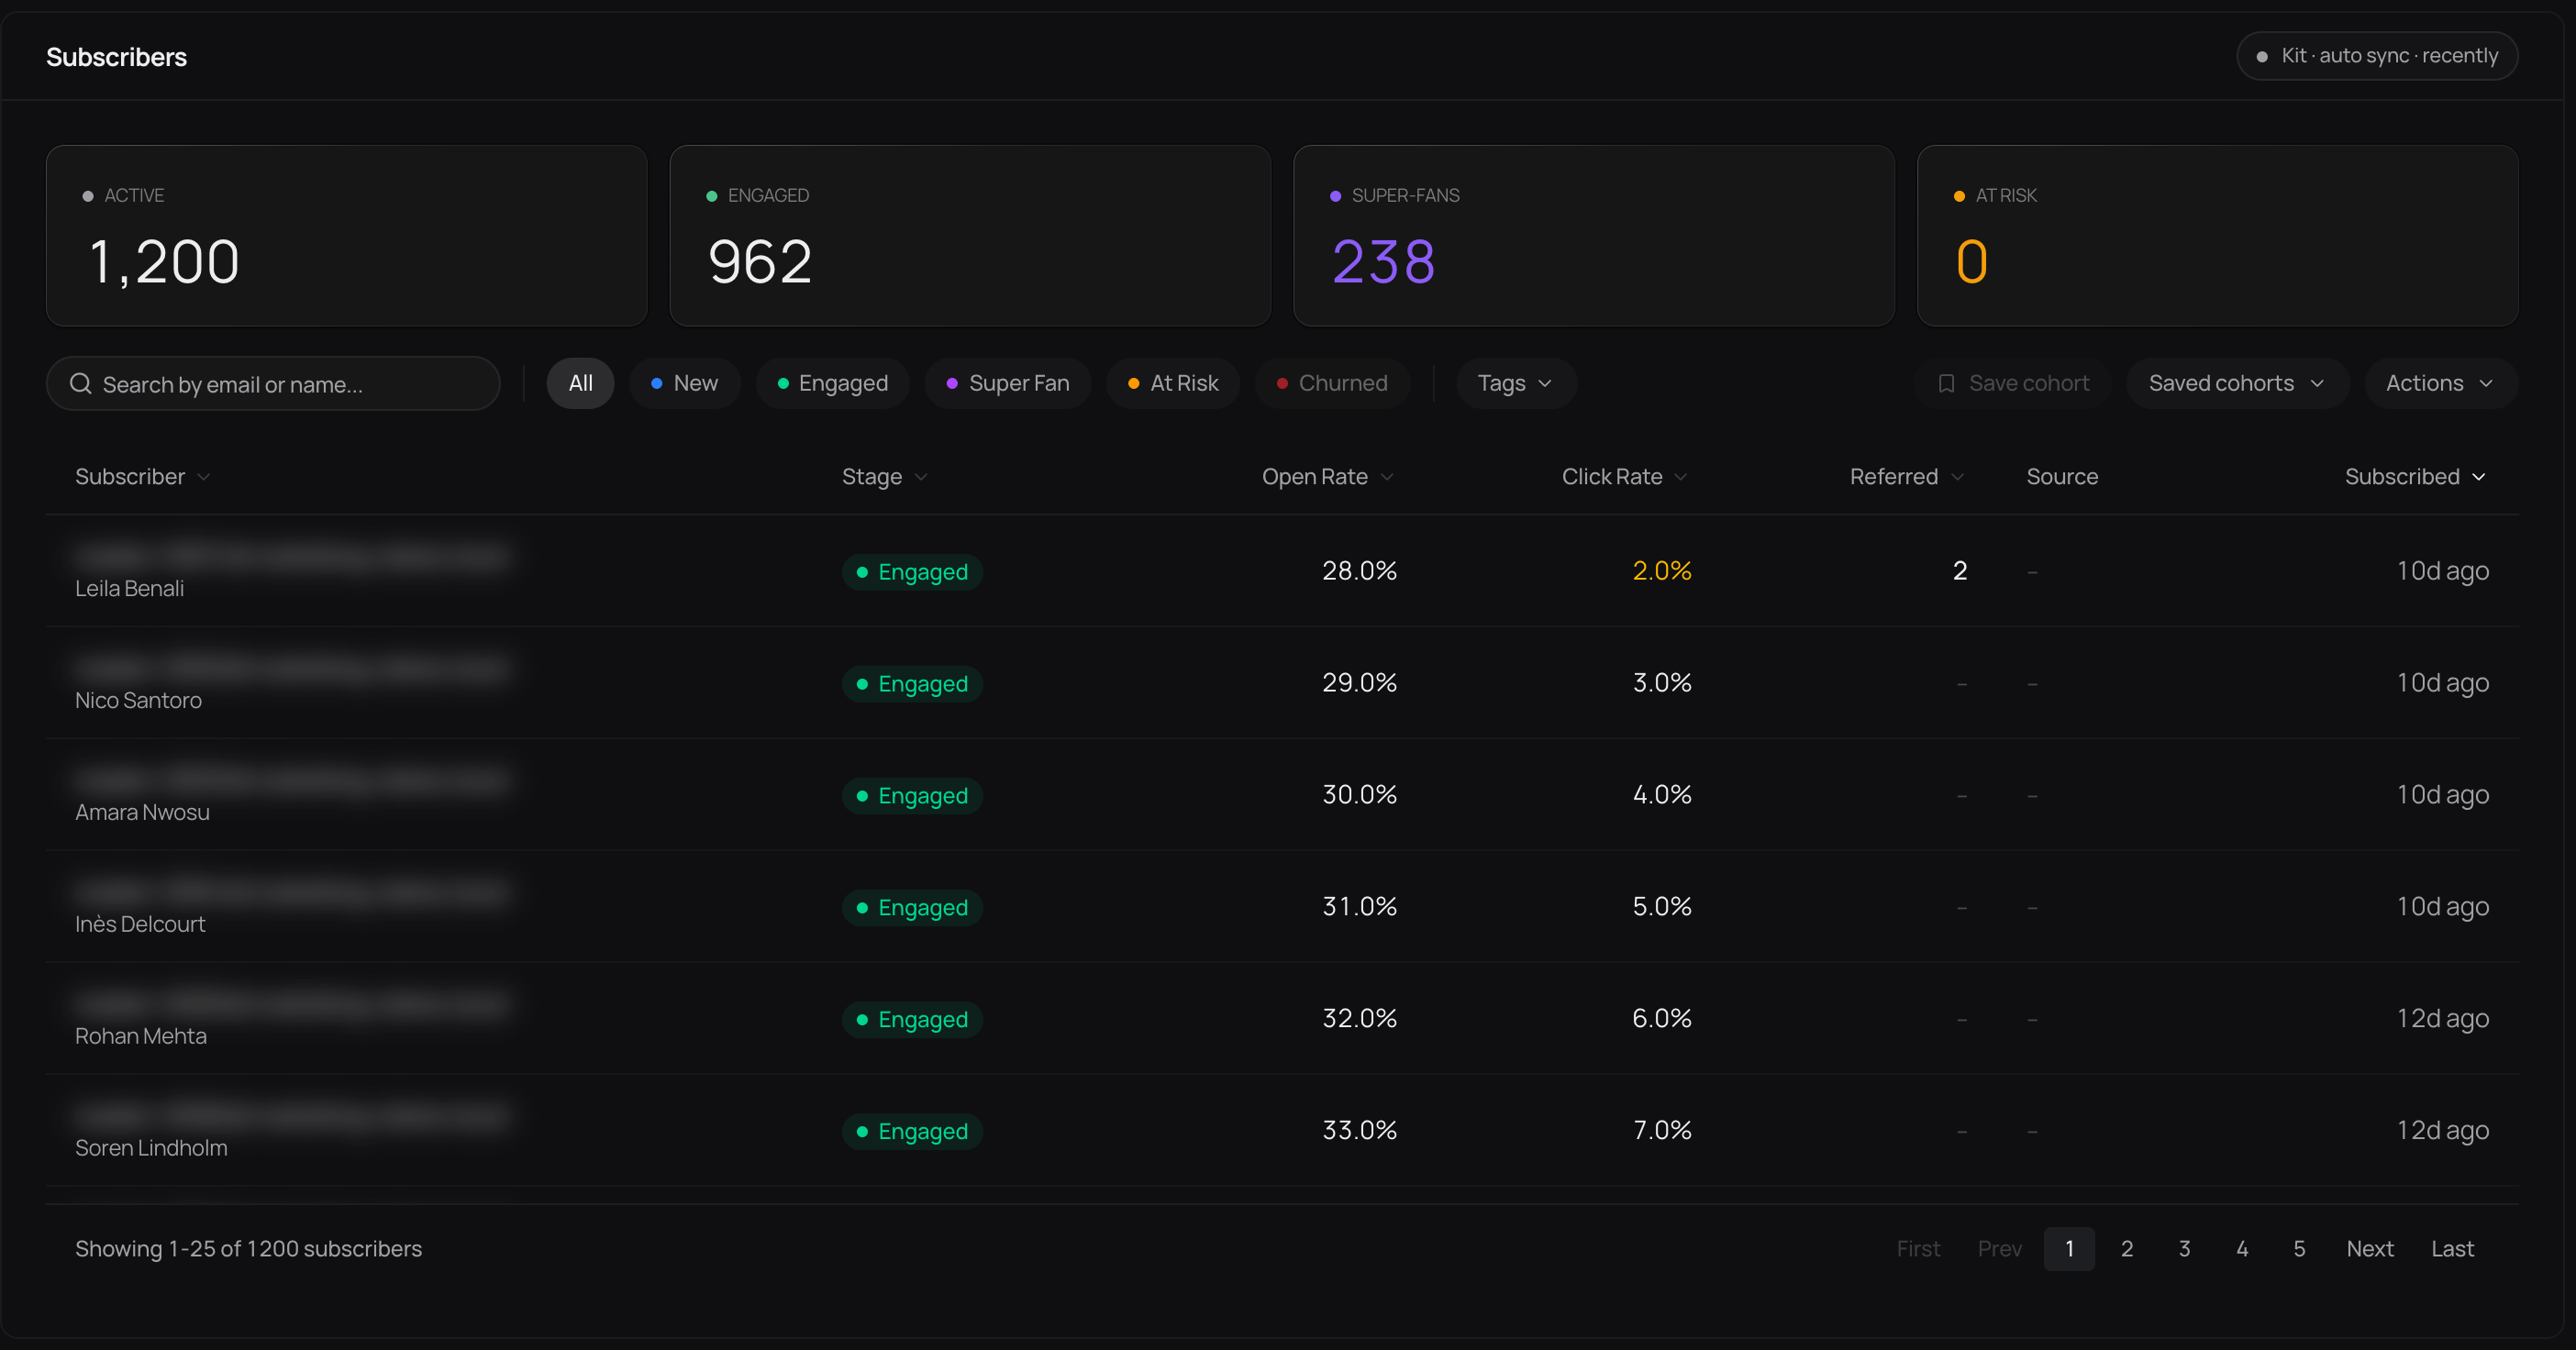
Task: Go to page 4
Action: tap(2242, 1249)
